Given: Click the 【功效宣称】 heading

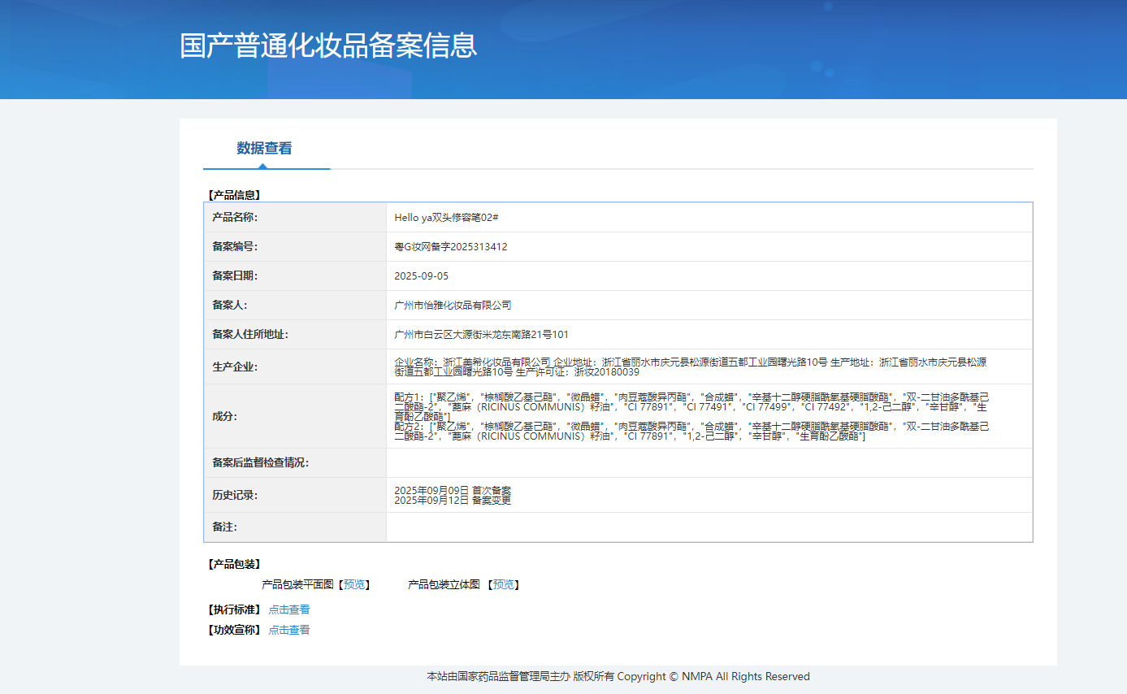Looking at the screenshot, I should [x=234, y=630].
